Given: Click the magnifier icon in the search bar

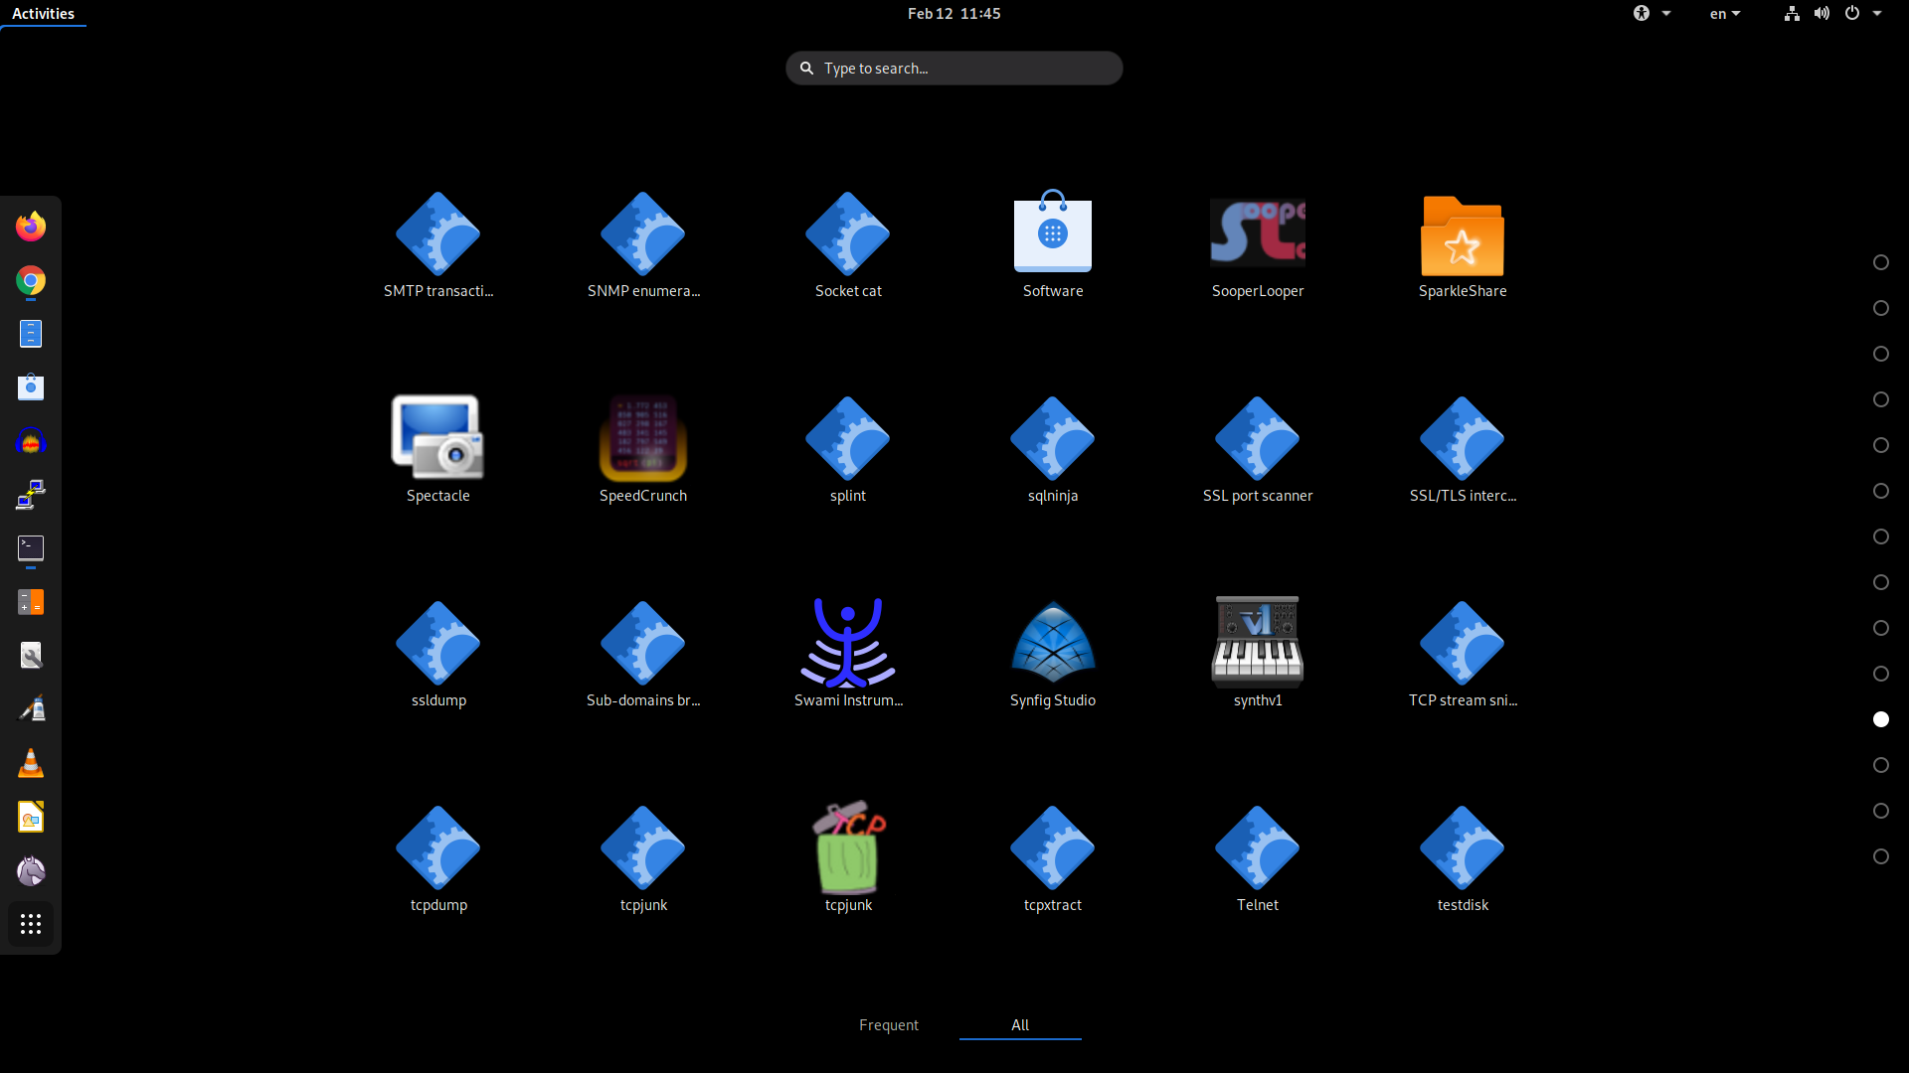Looking at the screenshot, I should [x=807, y=68].
